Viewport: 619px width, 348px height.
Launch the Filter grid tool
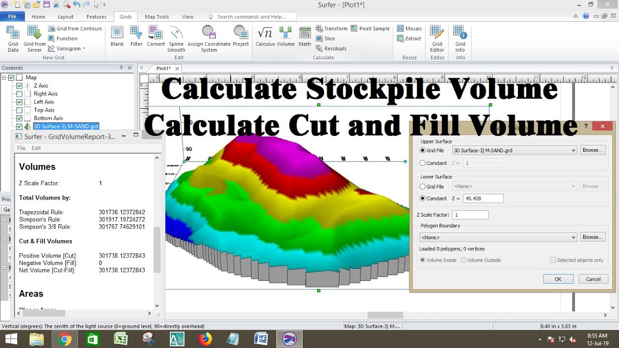(136, 37)
